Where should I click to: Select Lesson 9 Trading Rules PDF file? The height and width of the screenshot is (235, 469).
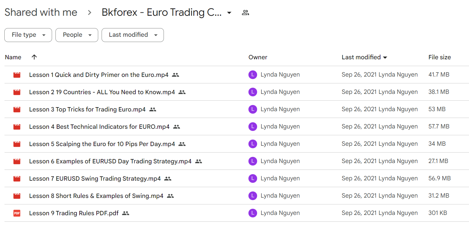[x=74, y=213]
